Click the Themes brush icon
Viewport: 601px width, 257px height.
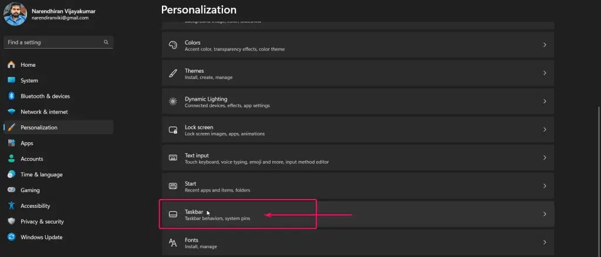(x=173, y=73)
